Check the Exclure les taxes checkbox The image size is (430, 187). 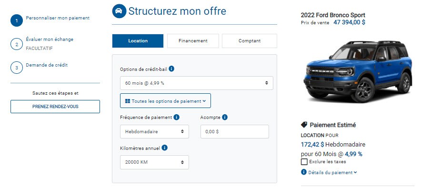tap(304, 162)
